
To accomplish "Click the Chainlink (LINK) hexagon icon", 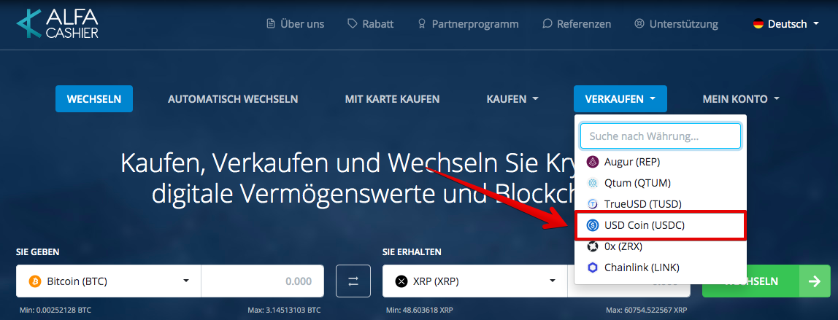I will pos(592,268).
